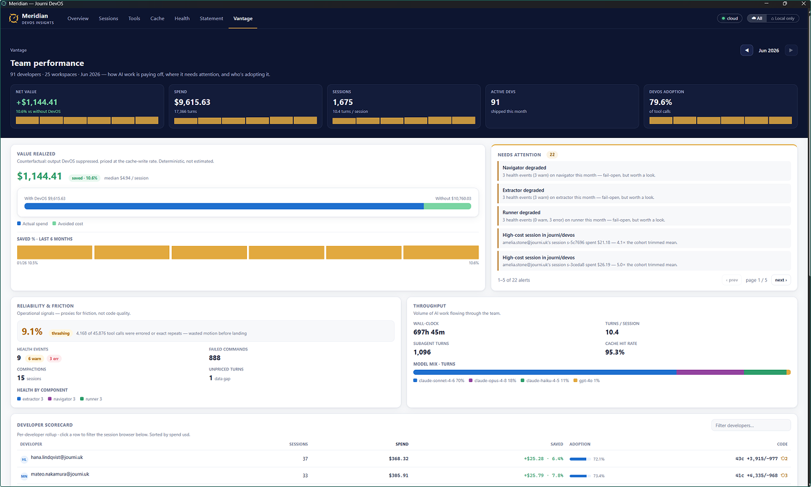811x487 pixels.
Task: Click the last saved % month bar
Action: click(441, 252)
